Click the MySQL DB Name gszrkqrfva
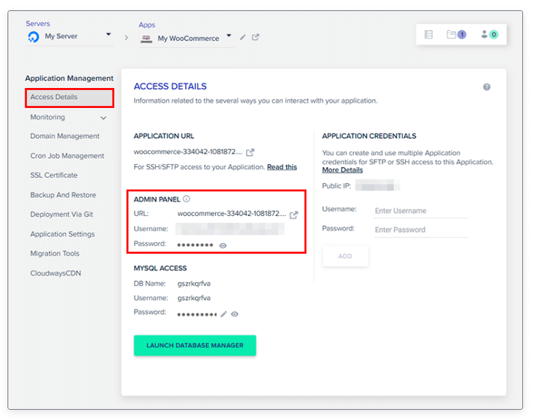Image resolution: width=534 pixels, height=418 pixels. pos(194,284)
